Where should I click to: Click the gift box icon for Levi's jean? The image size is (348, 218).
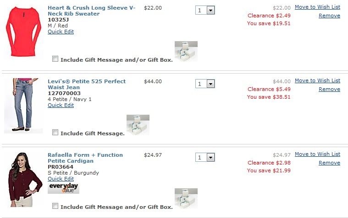tap(138, 124)
